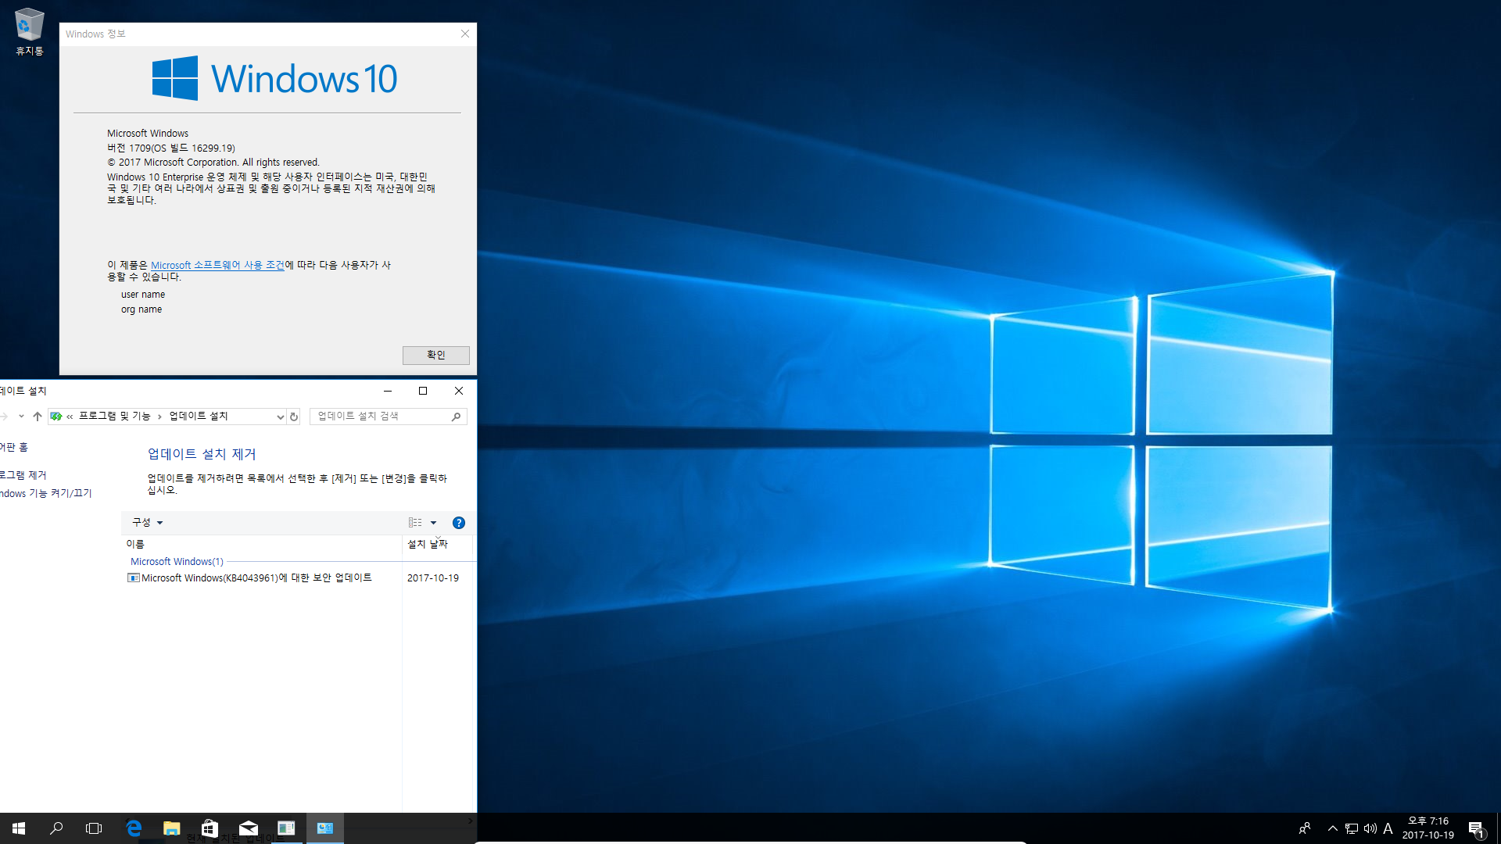Image resolution: width=1501 pixels, height=844 pixels.
Task: Open the Control Panel home link
Action: tap(14, 447)
